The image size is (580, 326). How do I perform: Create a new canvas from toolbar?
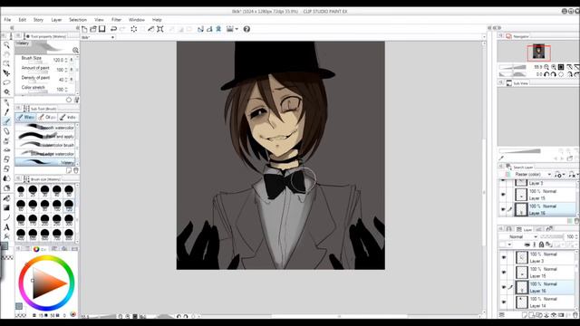tap(84, 29)
